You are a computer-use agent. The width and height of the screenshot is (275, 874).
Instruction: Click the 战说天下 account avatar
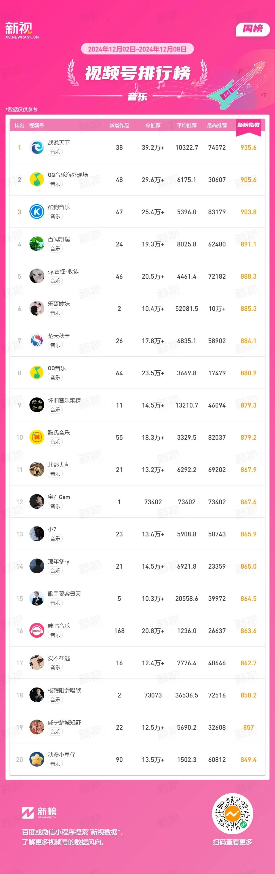tap(37, 147)
